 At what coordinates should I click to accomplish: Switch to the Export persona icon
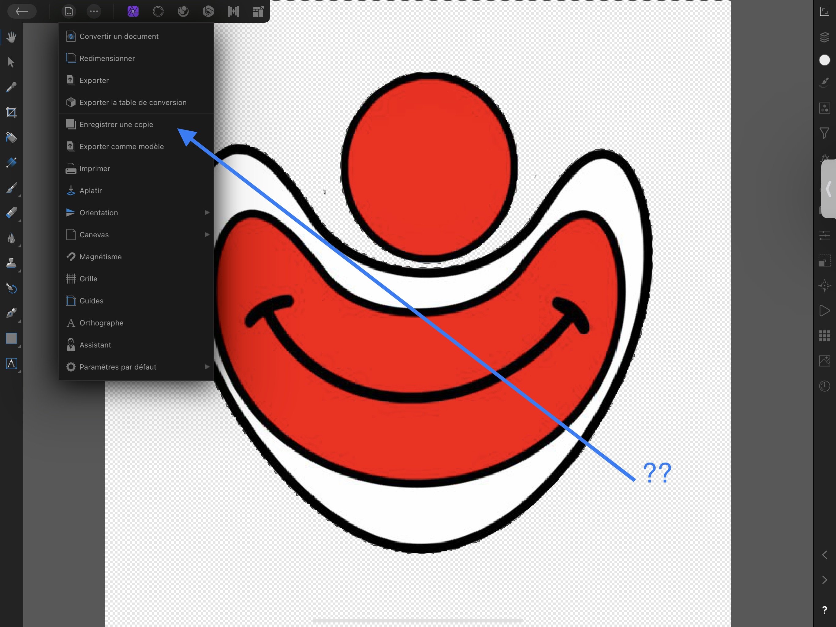pyautogui.click(x=258, y=11)
